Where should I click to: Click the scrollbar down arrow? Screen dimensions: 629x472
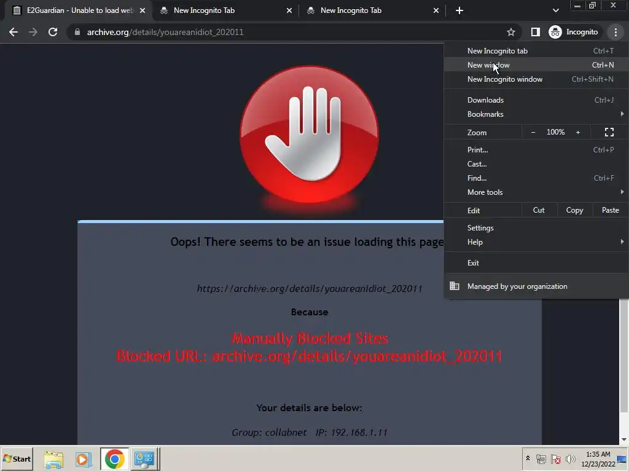point(624,439)
